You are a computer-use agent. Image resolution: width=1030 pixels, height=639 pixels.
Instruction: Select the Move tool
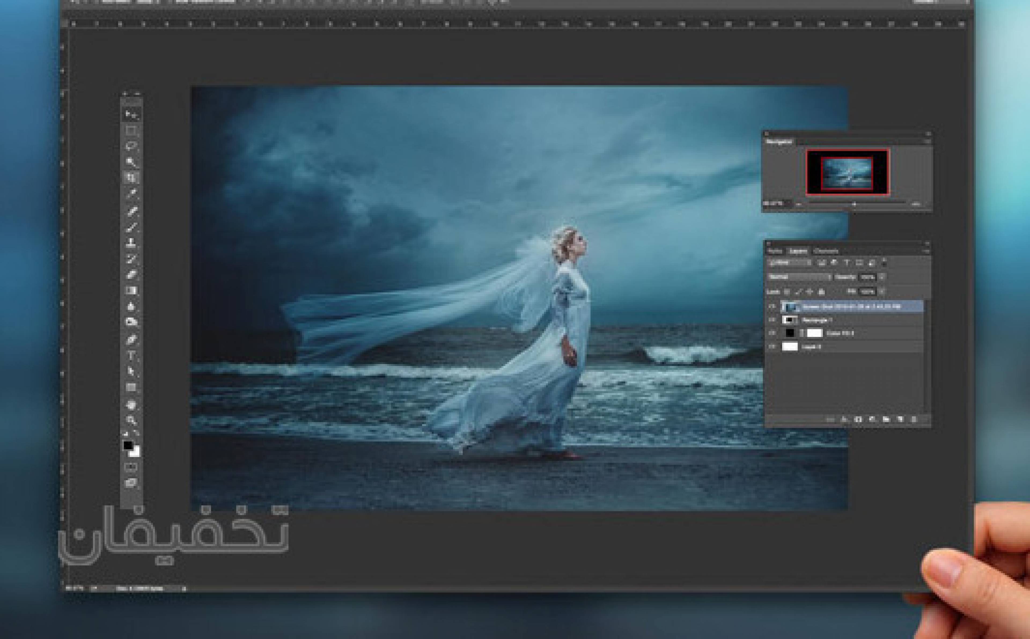131,114
